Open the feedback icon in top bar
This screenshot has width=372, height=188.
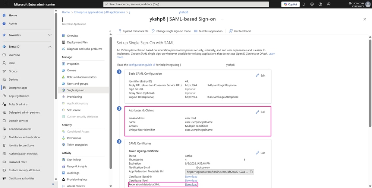329,4
